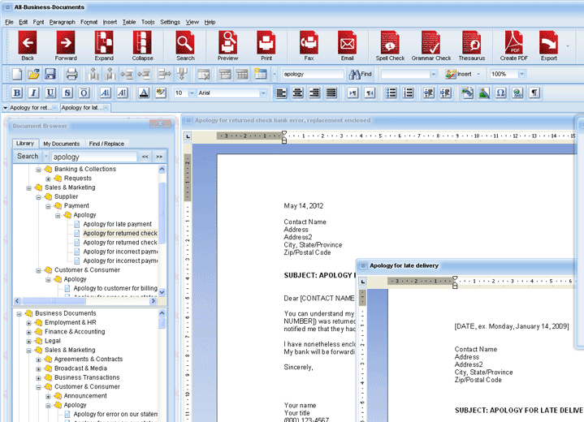The height and width of the screenshot is (422, 584).
Task: Click Create PDF icon
Action: pyautogui.click(x=514, y=46)
